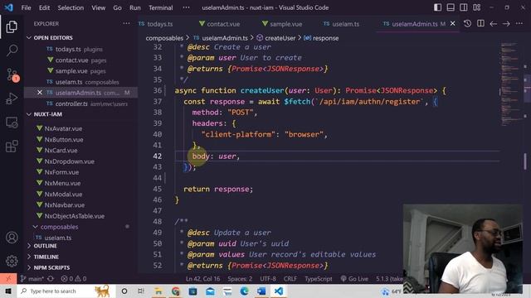Screen dimensions: 531x298
Task: Toggle the bottom Panel layout icon
Action: [451, 7]
